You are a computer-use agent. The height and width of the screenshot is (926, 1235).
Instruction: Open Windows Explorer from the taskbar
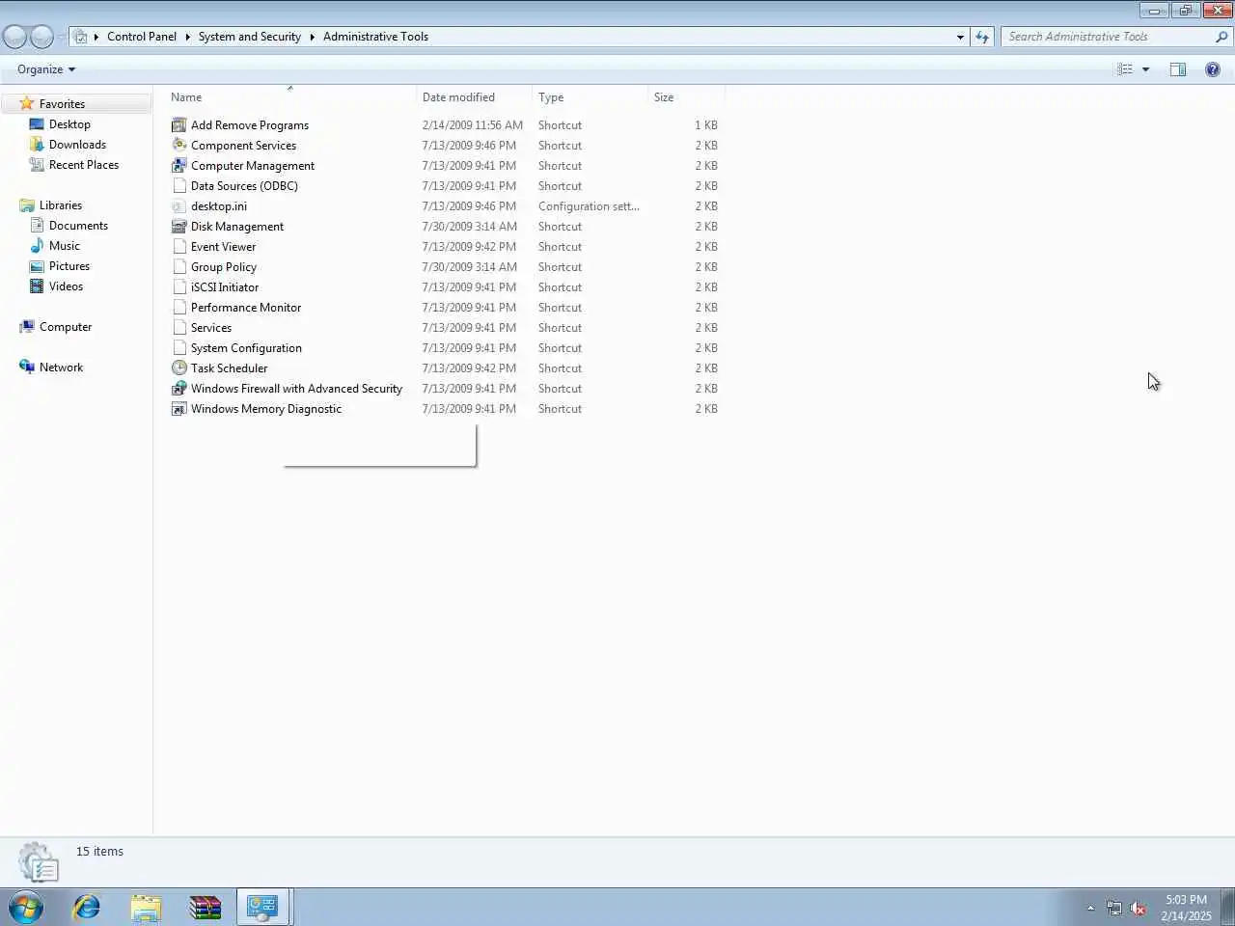click(x=146, y=908)
